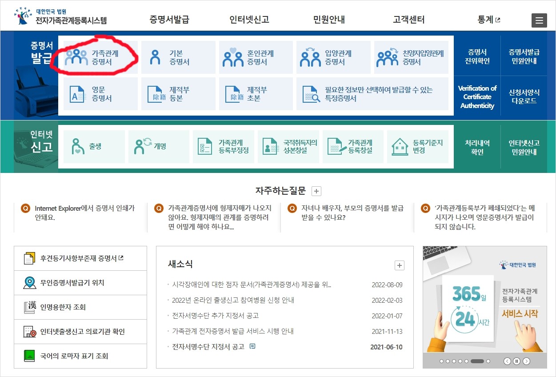
Task: Open the 인터넷신고 menu
Action: (x=249, y=20)
